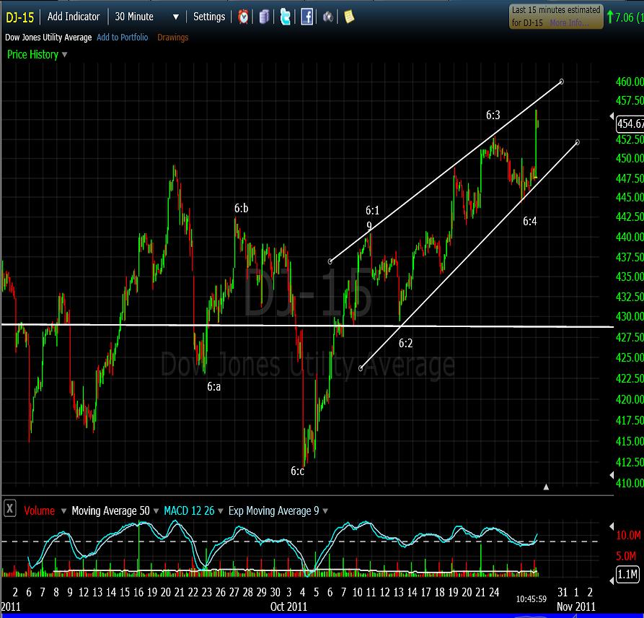Click the triangle marker beside the 410.00 axis label

pyautogui.click(x=612, y=475)
